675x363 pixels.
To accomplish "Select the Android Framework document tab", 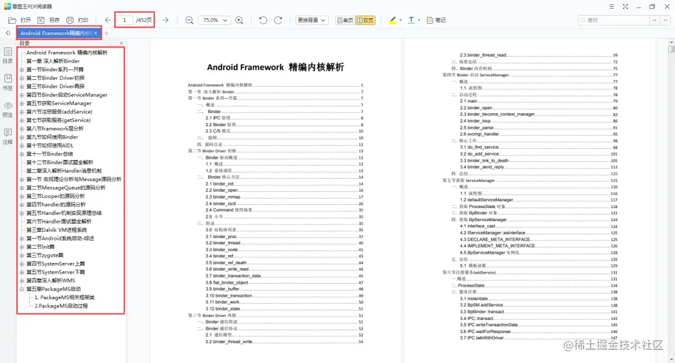I will tap(56, 33).
